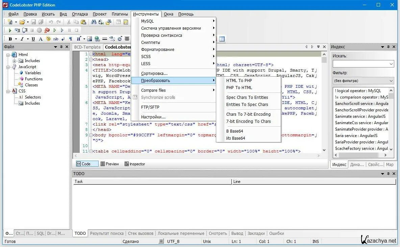Open the Искать combo box
The image size is (400, 247).
[x=363, y=64]
